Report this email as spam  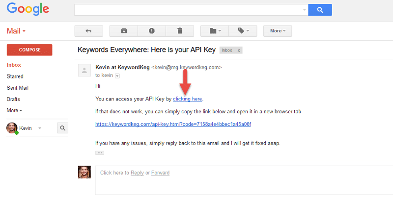click(152, 31)
